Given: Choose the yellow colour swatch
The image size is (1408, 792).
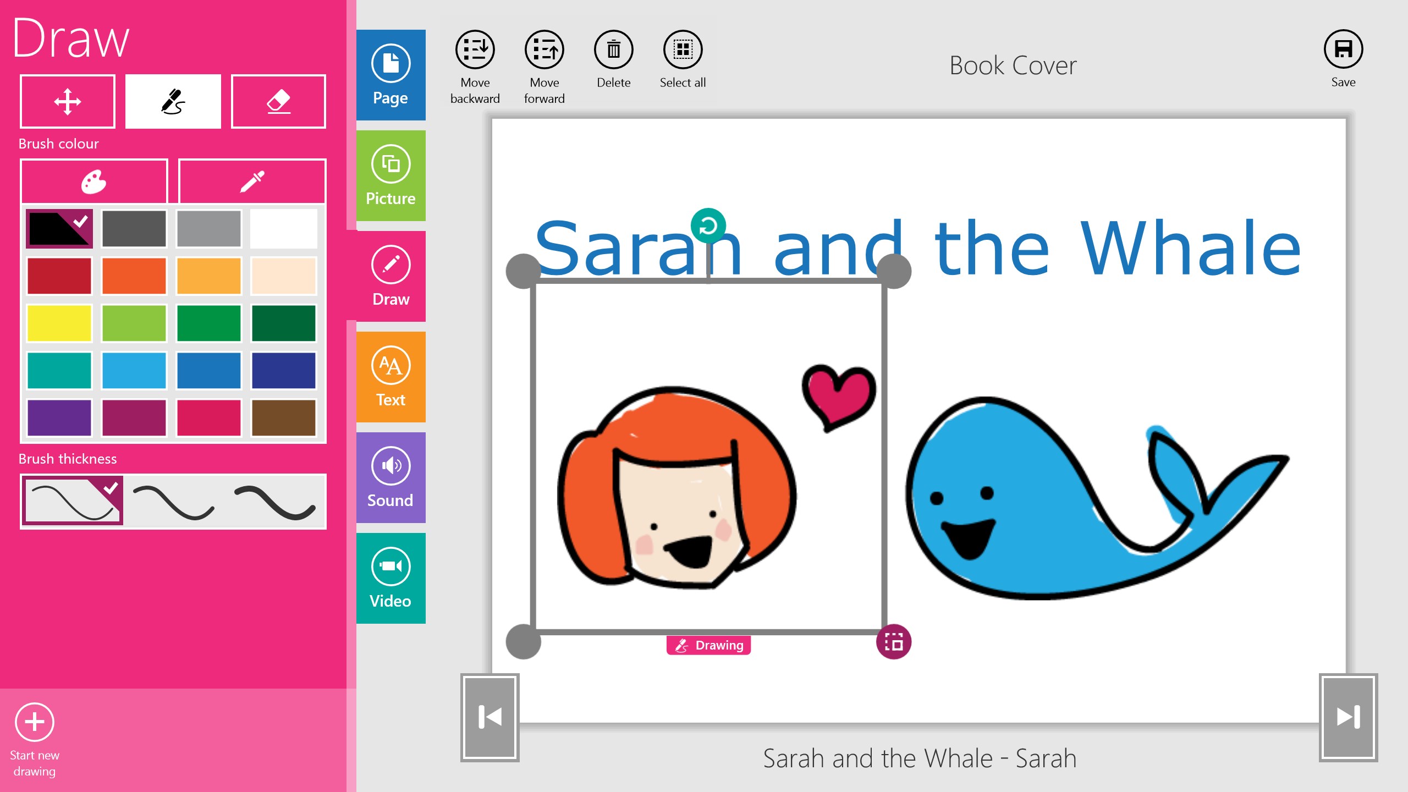Looking at the screenshot, I should pos(59,323).
